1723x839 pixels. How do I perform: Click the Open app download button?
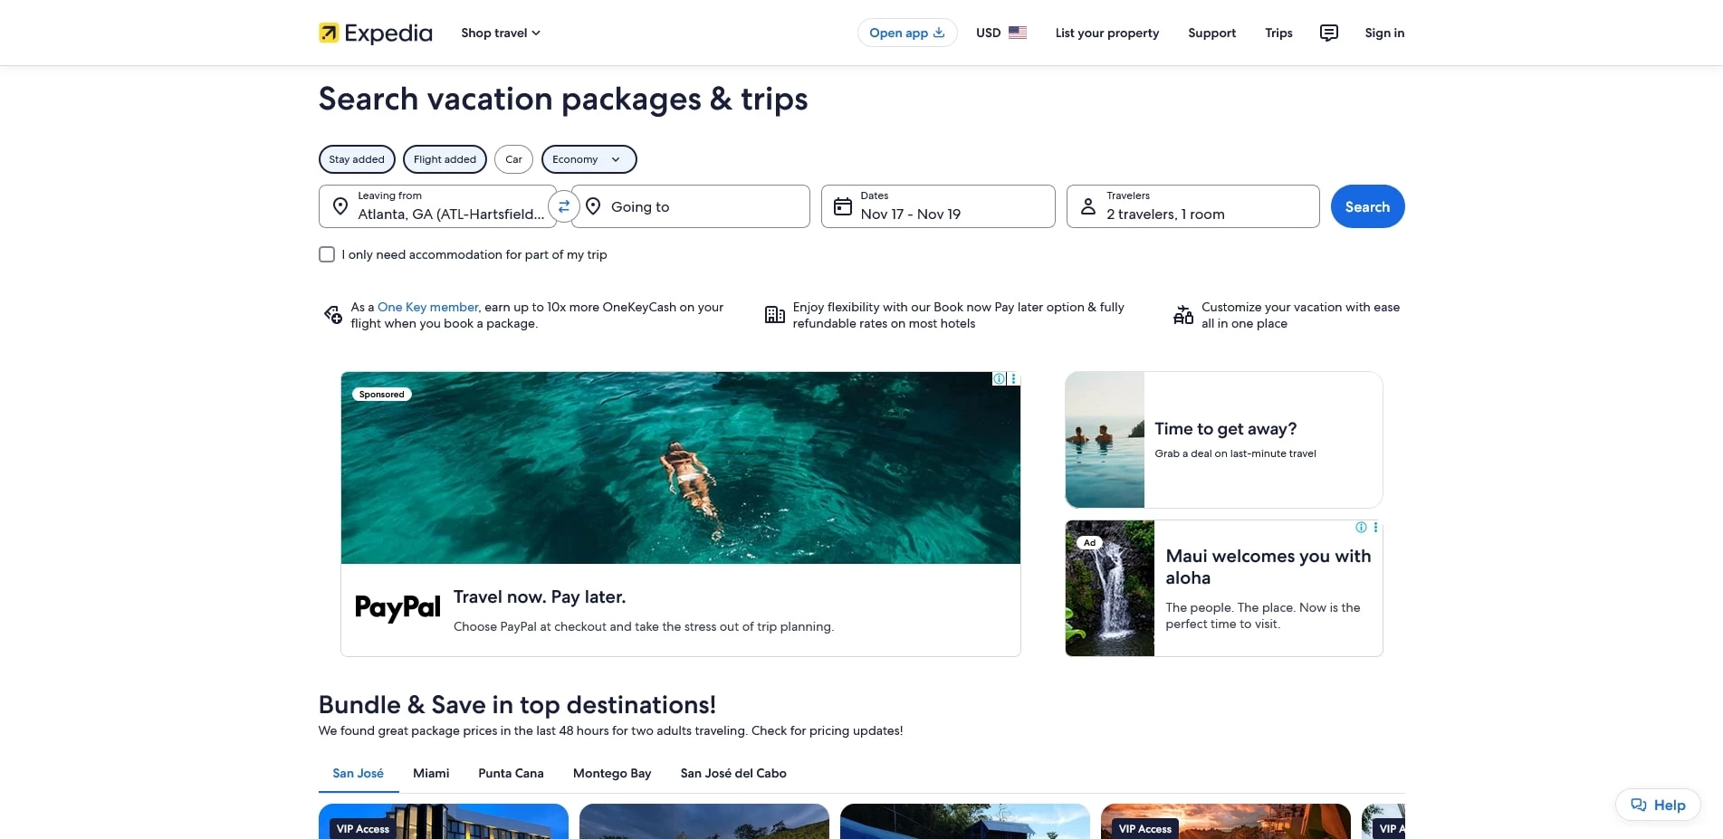coord(906,33)
